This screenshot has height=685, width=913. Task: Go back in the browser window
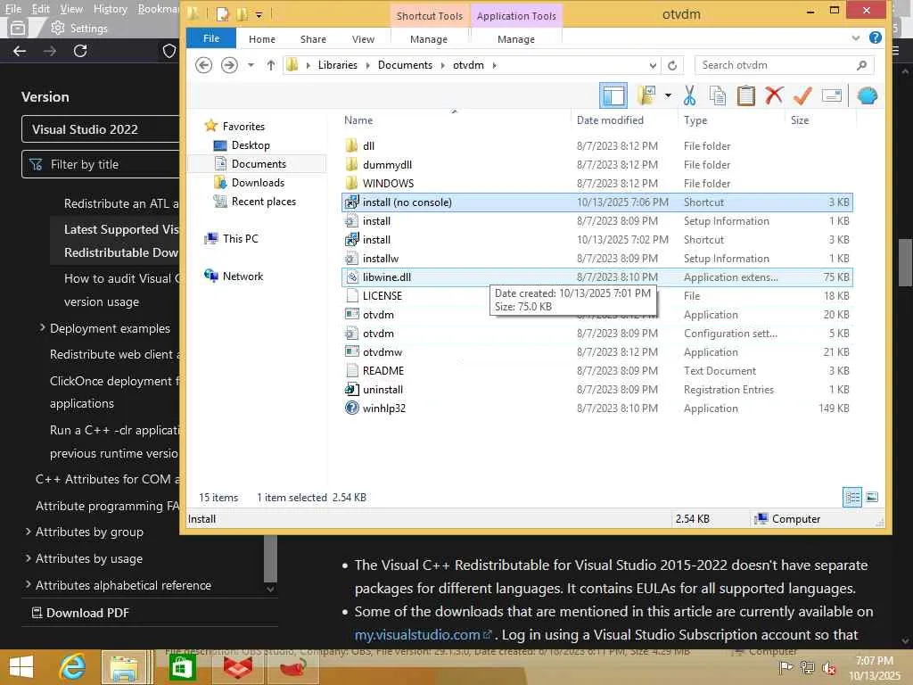click(x=20, y=51)
